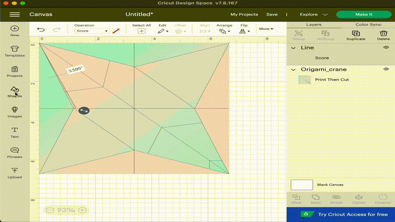Click the green Make It button
395x222 pixels.
(364, 14)
